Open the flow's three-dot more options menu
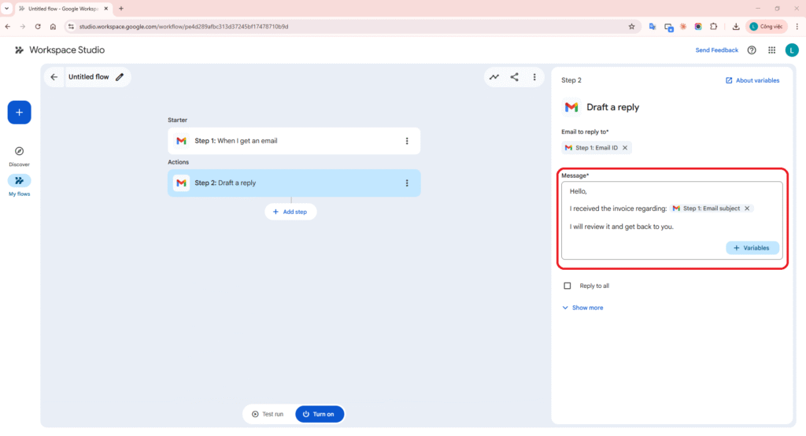Image resolution: width=806 pixels, height=436 pixels. pyautogui.click(x=534, y=77)
